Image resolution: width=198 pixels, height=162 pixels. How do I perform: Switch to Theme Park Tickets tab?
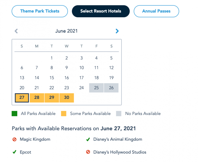[x=40, y=11]
